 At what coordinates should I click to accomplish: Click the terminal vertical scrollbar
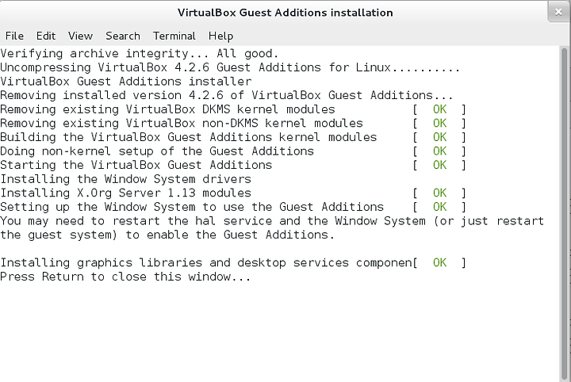(565, 214)
